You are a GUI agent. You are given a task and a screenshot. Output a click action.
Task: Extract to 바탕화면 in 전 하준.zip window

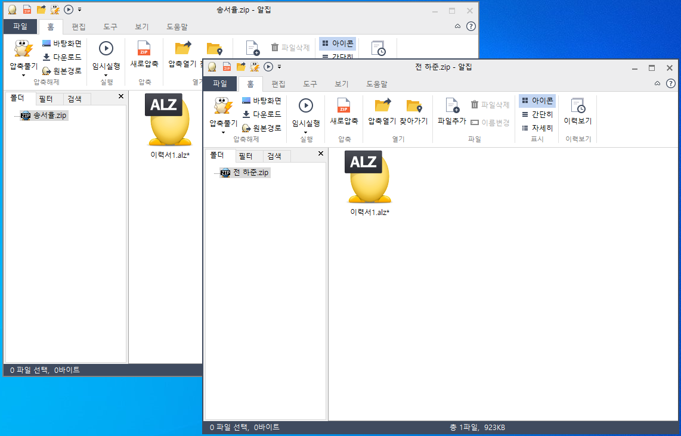261,101
